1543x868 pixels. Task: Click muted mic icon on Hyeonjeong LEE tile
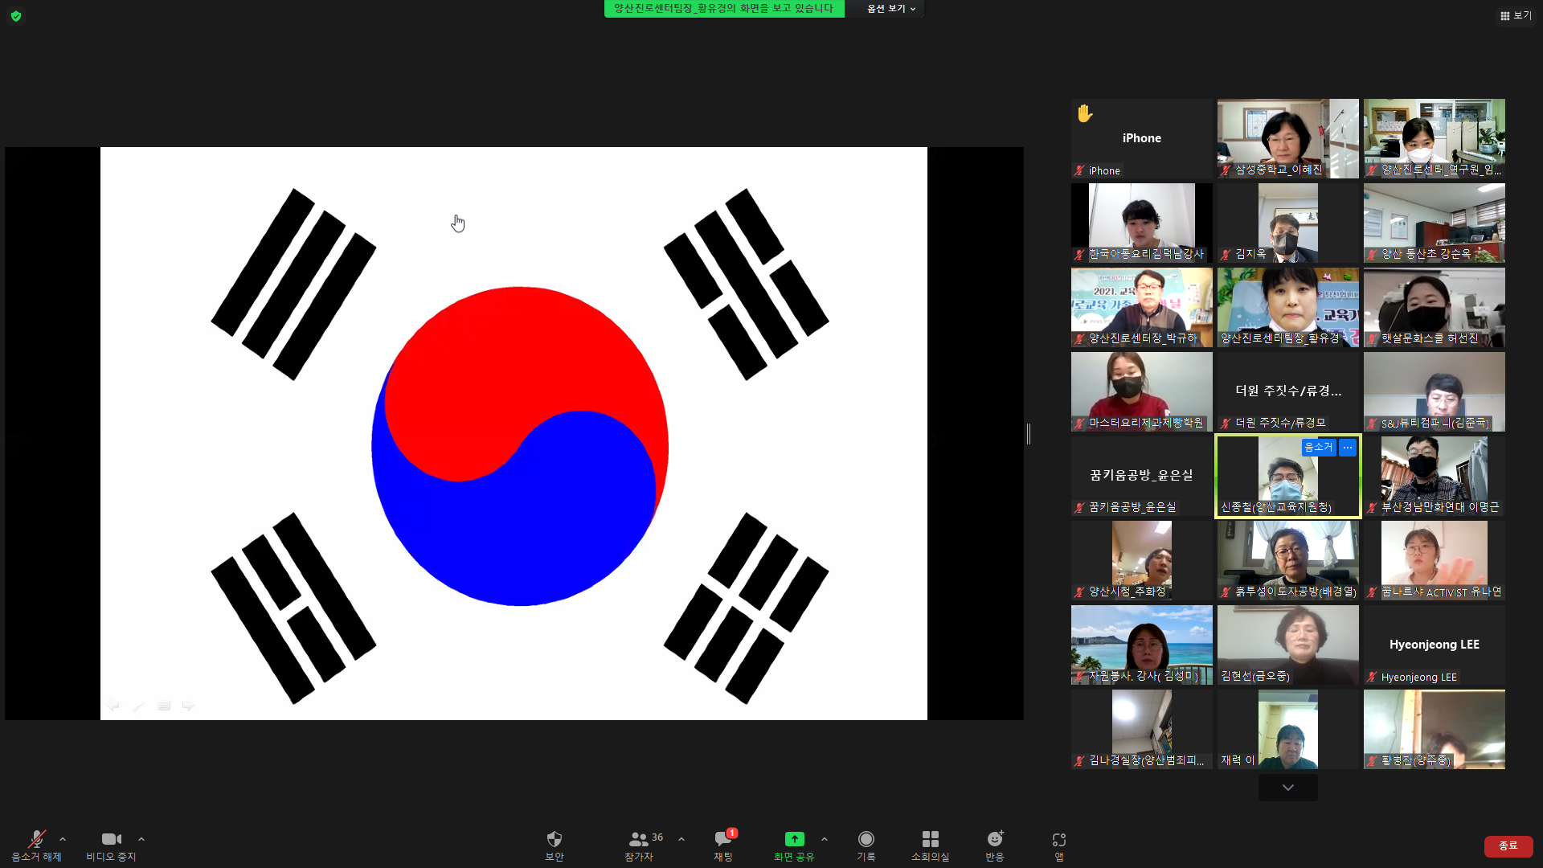point(1372,677)
